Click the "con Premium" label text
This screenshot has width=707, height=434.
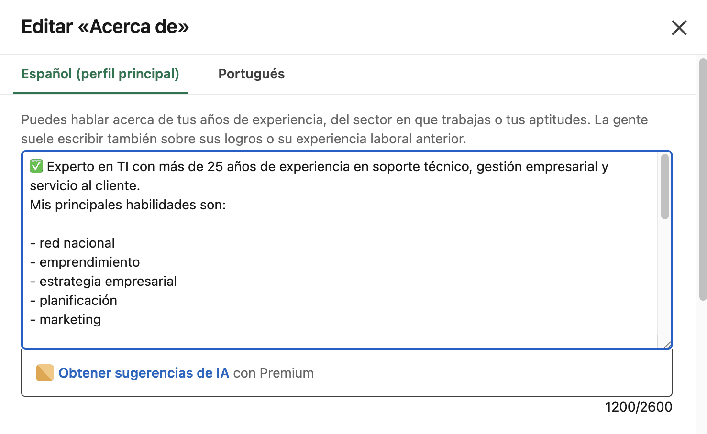point(273,373)
